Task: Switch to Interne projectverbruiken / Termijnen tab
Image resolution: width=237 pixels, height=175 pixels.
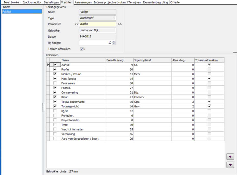Action: 117,2
